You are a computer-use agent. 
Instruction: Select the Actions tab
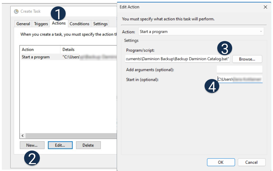[59, 23]
